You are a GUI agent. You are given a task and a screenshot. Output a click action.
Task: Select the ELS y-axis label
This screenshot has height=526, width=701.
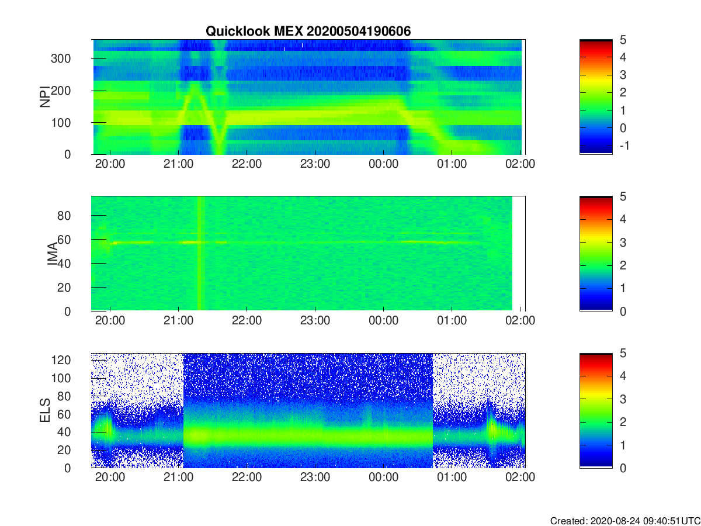pyautogui.click(x=44, y=410)
